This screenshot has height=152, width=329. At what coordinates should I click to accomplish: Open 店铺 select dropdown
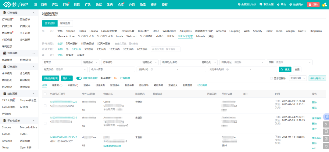tap(290, 62)
